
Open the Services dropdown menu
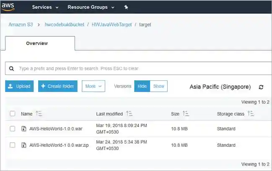(45, 7)
